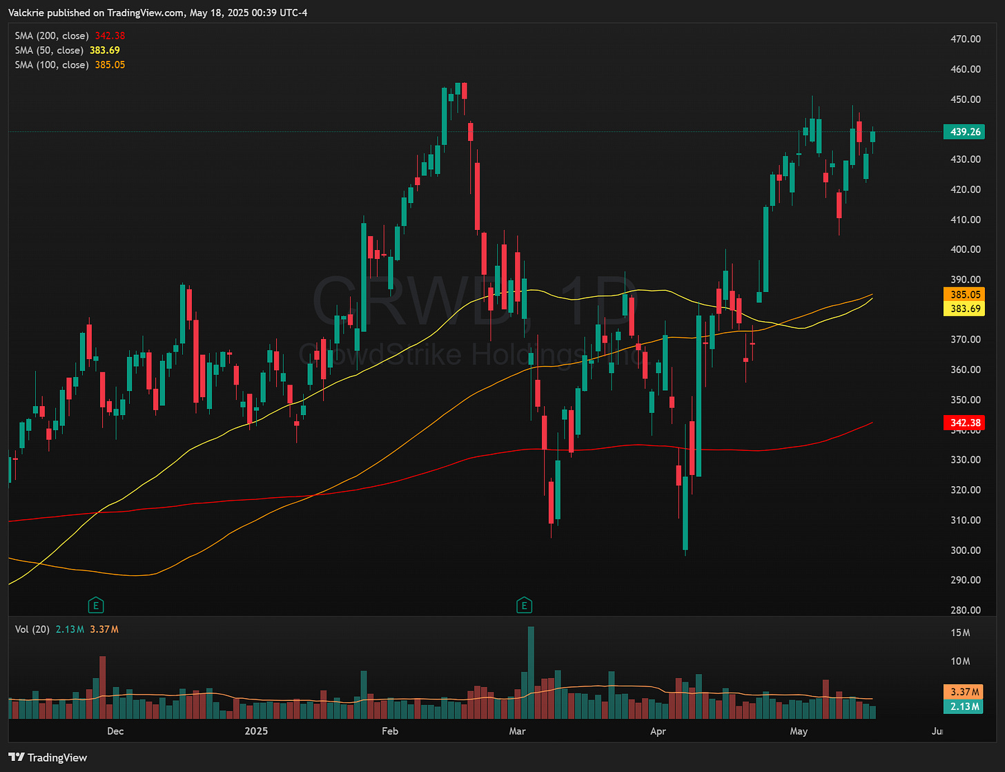1005x772 pixels.
Task: Click the red 342.38 price axis label
Action: point(964,423)
